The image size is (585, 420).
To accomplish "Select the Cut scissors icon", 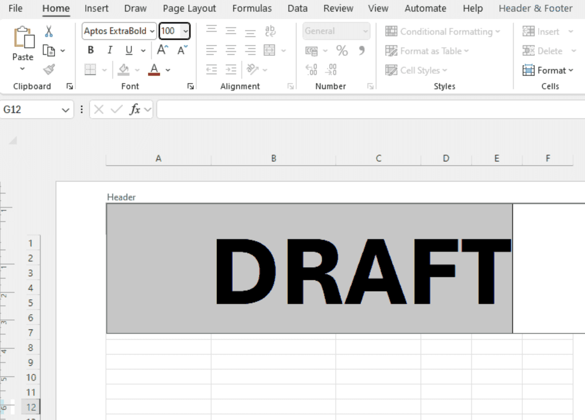I will (x=49, y=30).
